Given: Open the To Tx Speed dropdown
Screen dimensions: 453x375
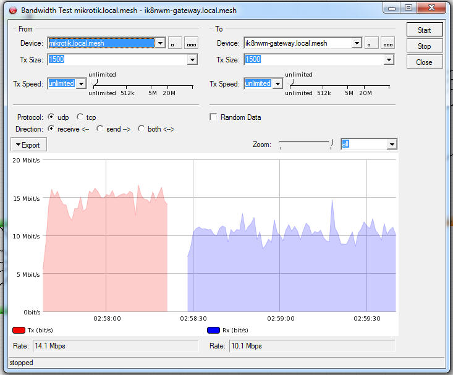Looking at the screenshot, I should (278, 84).
